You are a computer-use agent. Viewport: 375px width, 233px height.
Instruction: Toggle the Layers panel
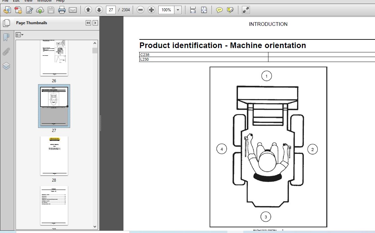6,66
